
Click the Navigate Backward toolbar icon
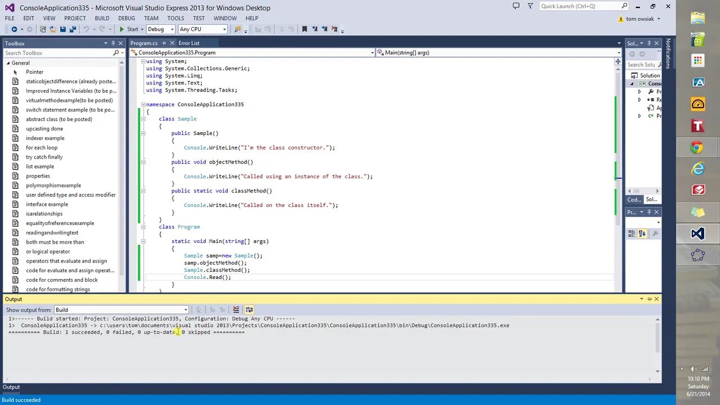point(14,29)
